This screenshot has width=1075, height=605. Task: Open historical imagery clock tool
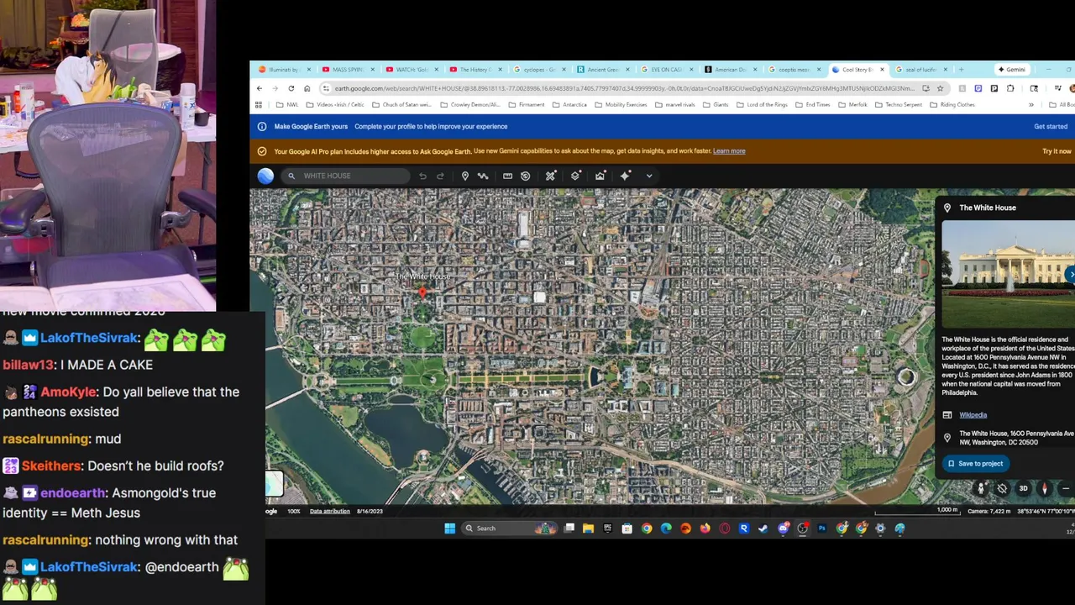[526, 176]
